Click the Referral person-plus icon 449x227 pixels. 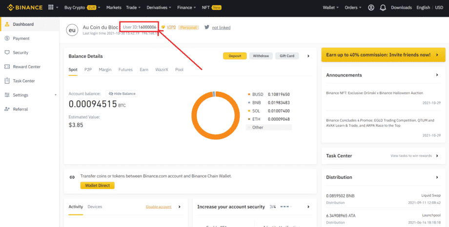[7, 109]
